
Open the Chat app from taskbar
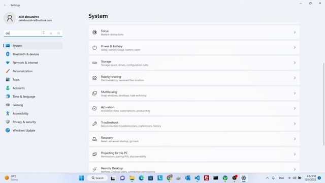point(122,178)
